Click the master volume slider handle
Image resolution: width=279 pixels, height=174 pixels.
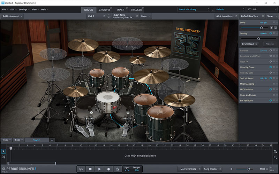tap(249, 169)
